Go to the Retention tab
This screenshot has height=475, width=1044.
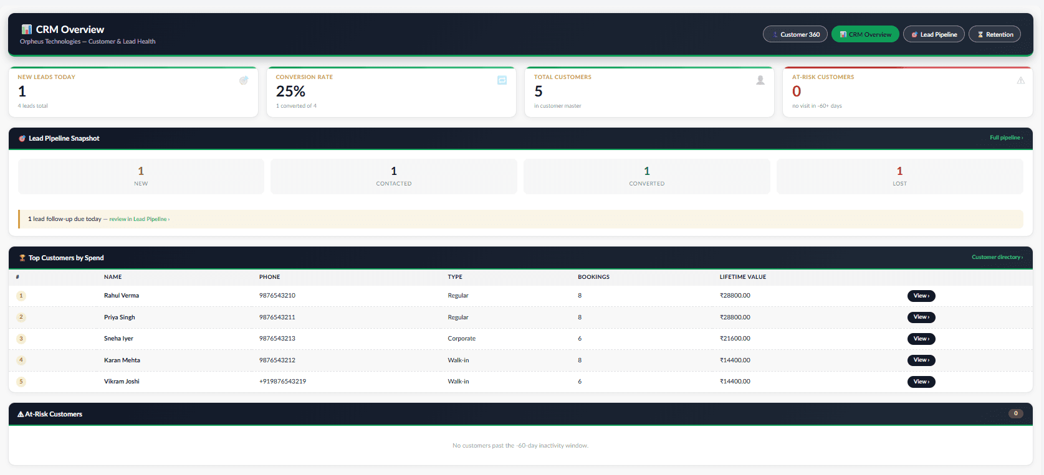[995, 34]
